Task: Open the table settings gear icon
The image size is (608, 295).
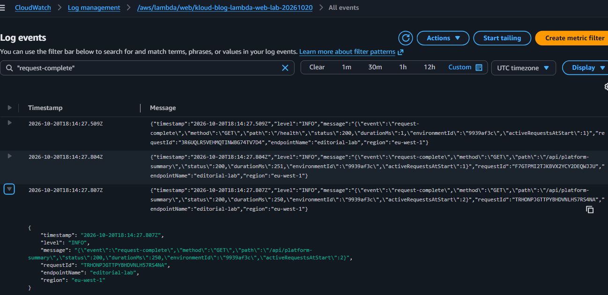Action: point(606,87)
